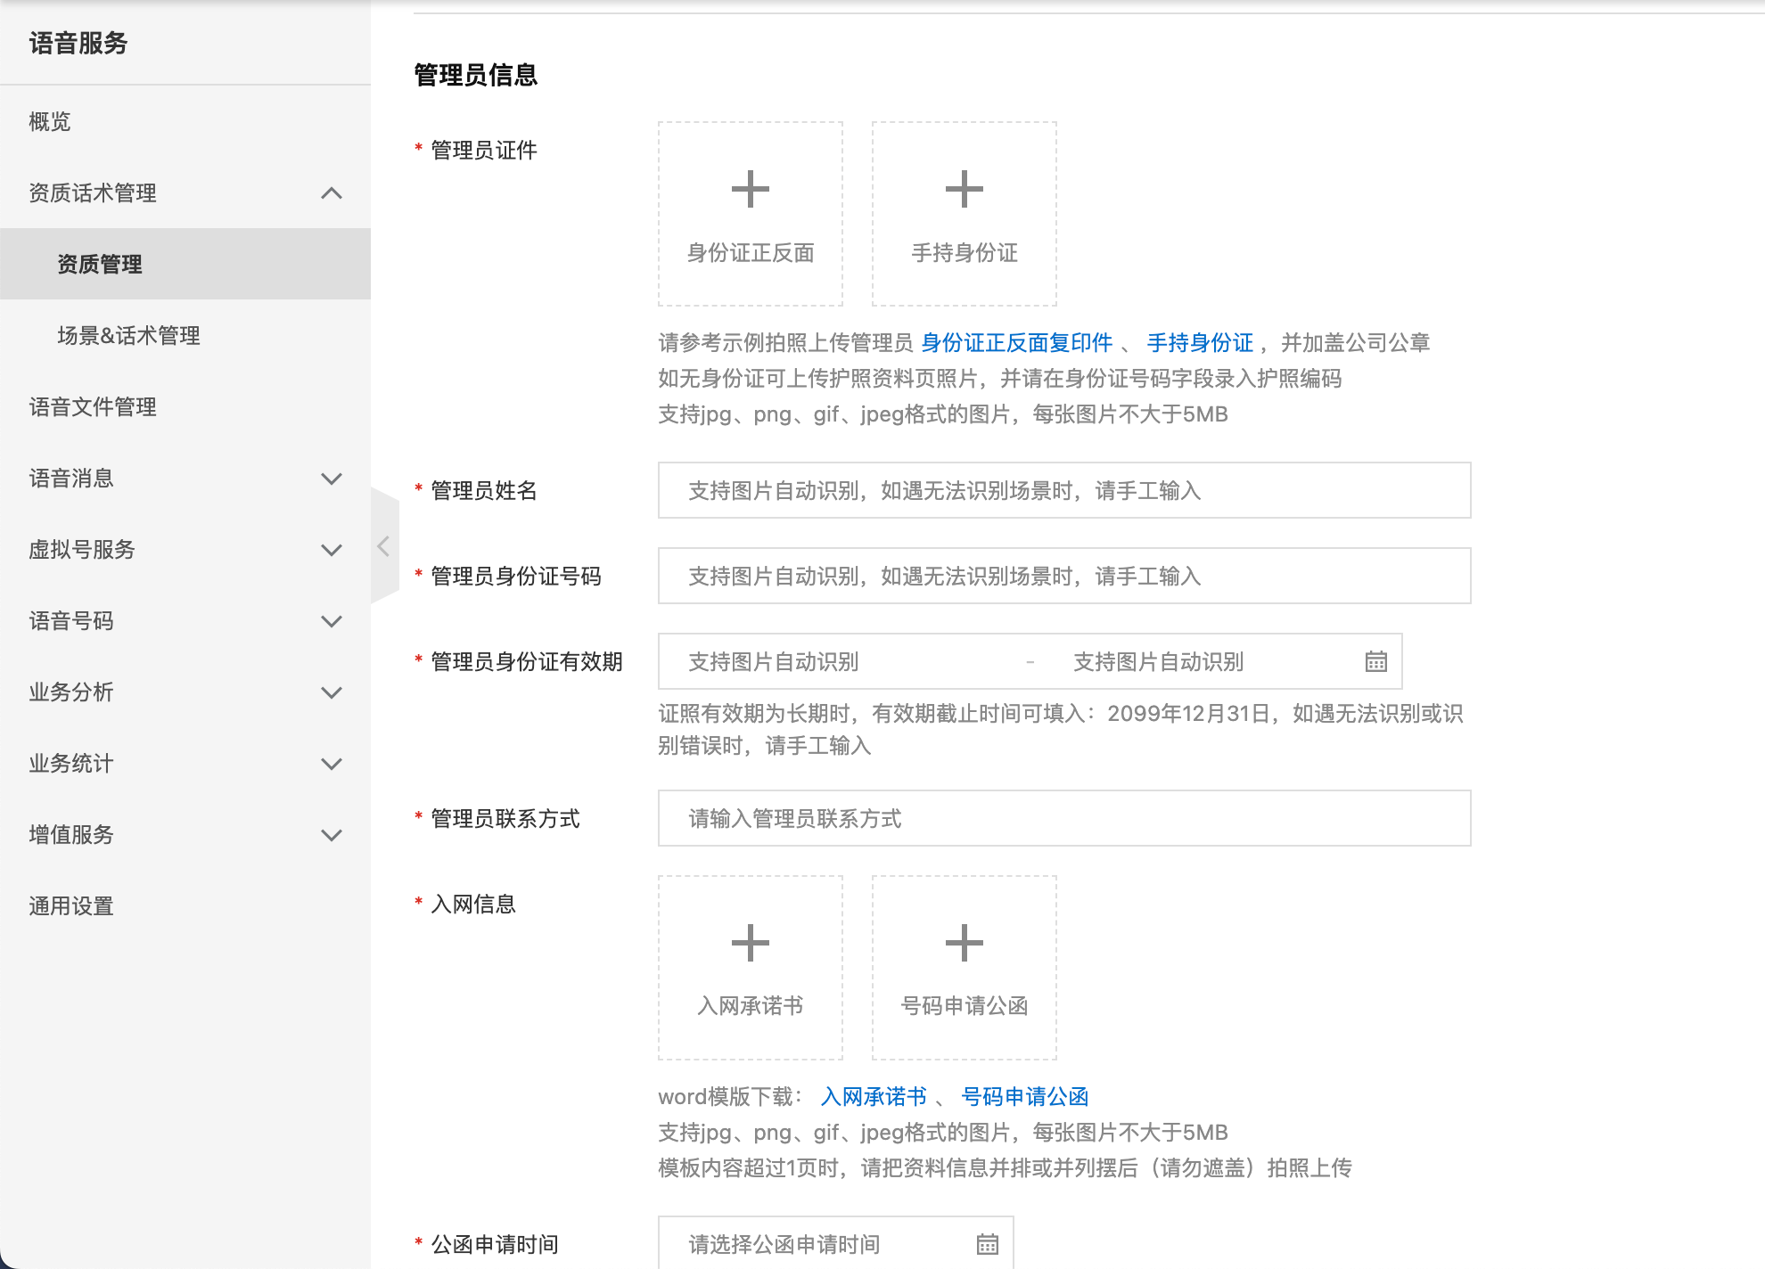This screenshot has height=1269, width=1765.
Task: Focus the 管理员姓名 input field
Action: (x=1063, y=490)
